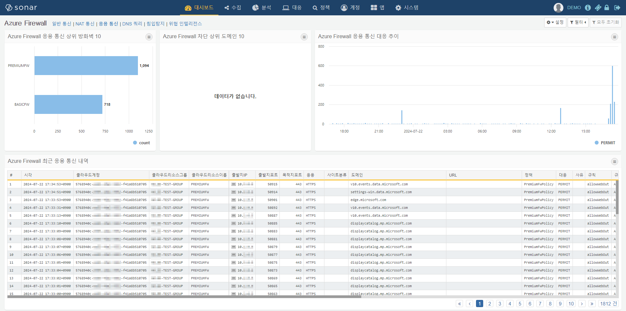The image size is (626, 311).
Task: Open the 일반 통신 link
Action: click(x=62, y=24)
